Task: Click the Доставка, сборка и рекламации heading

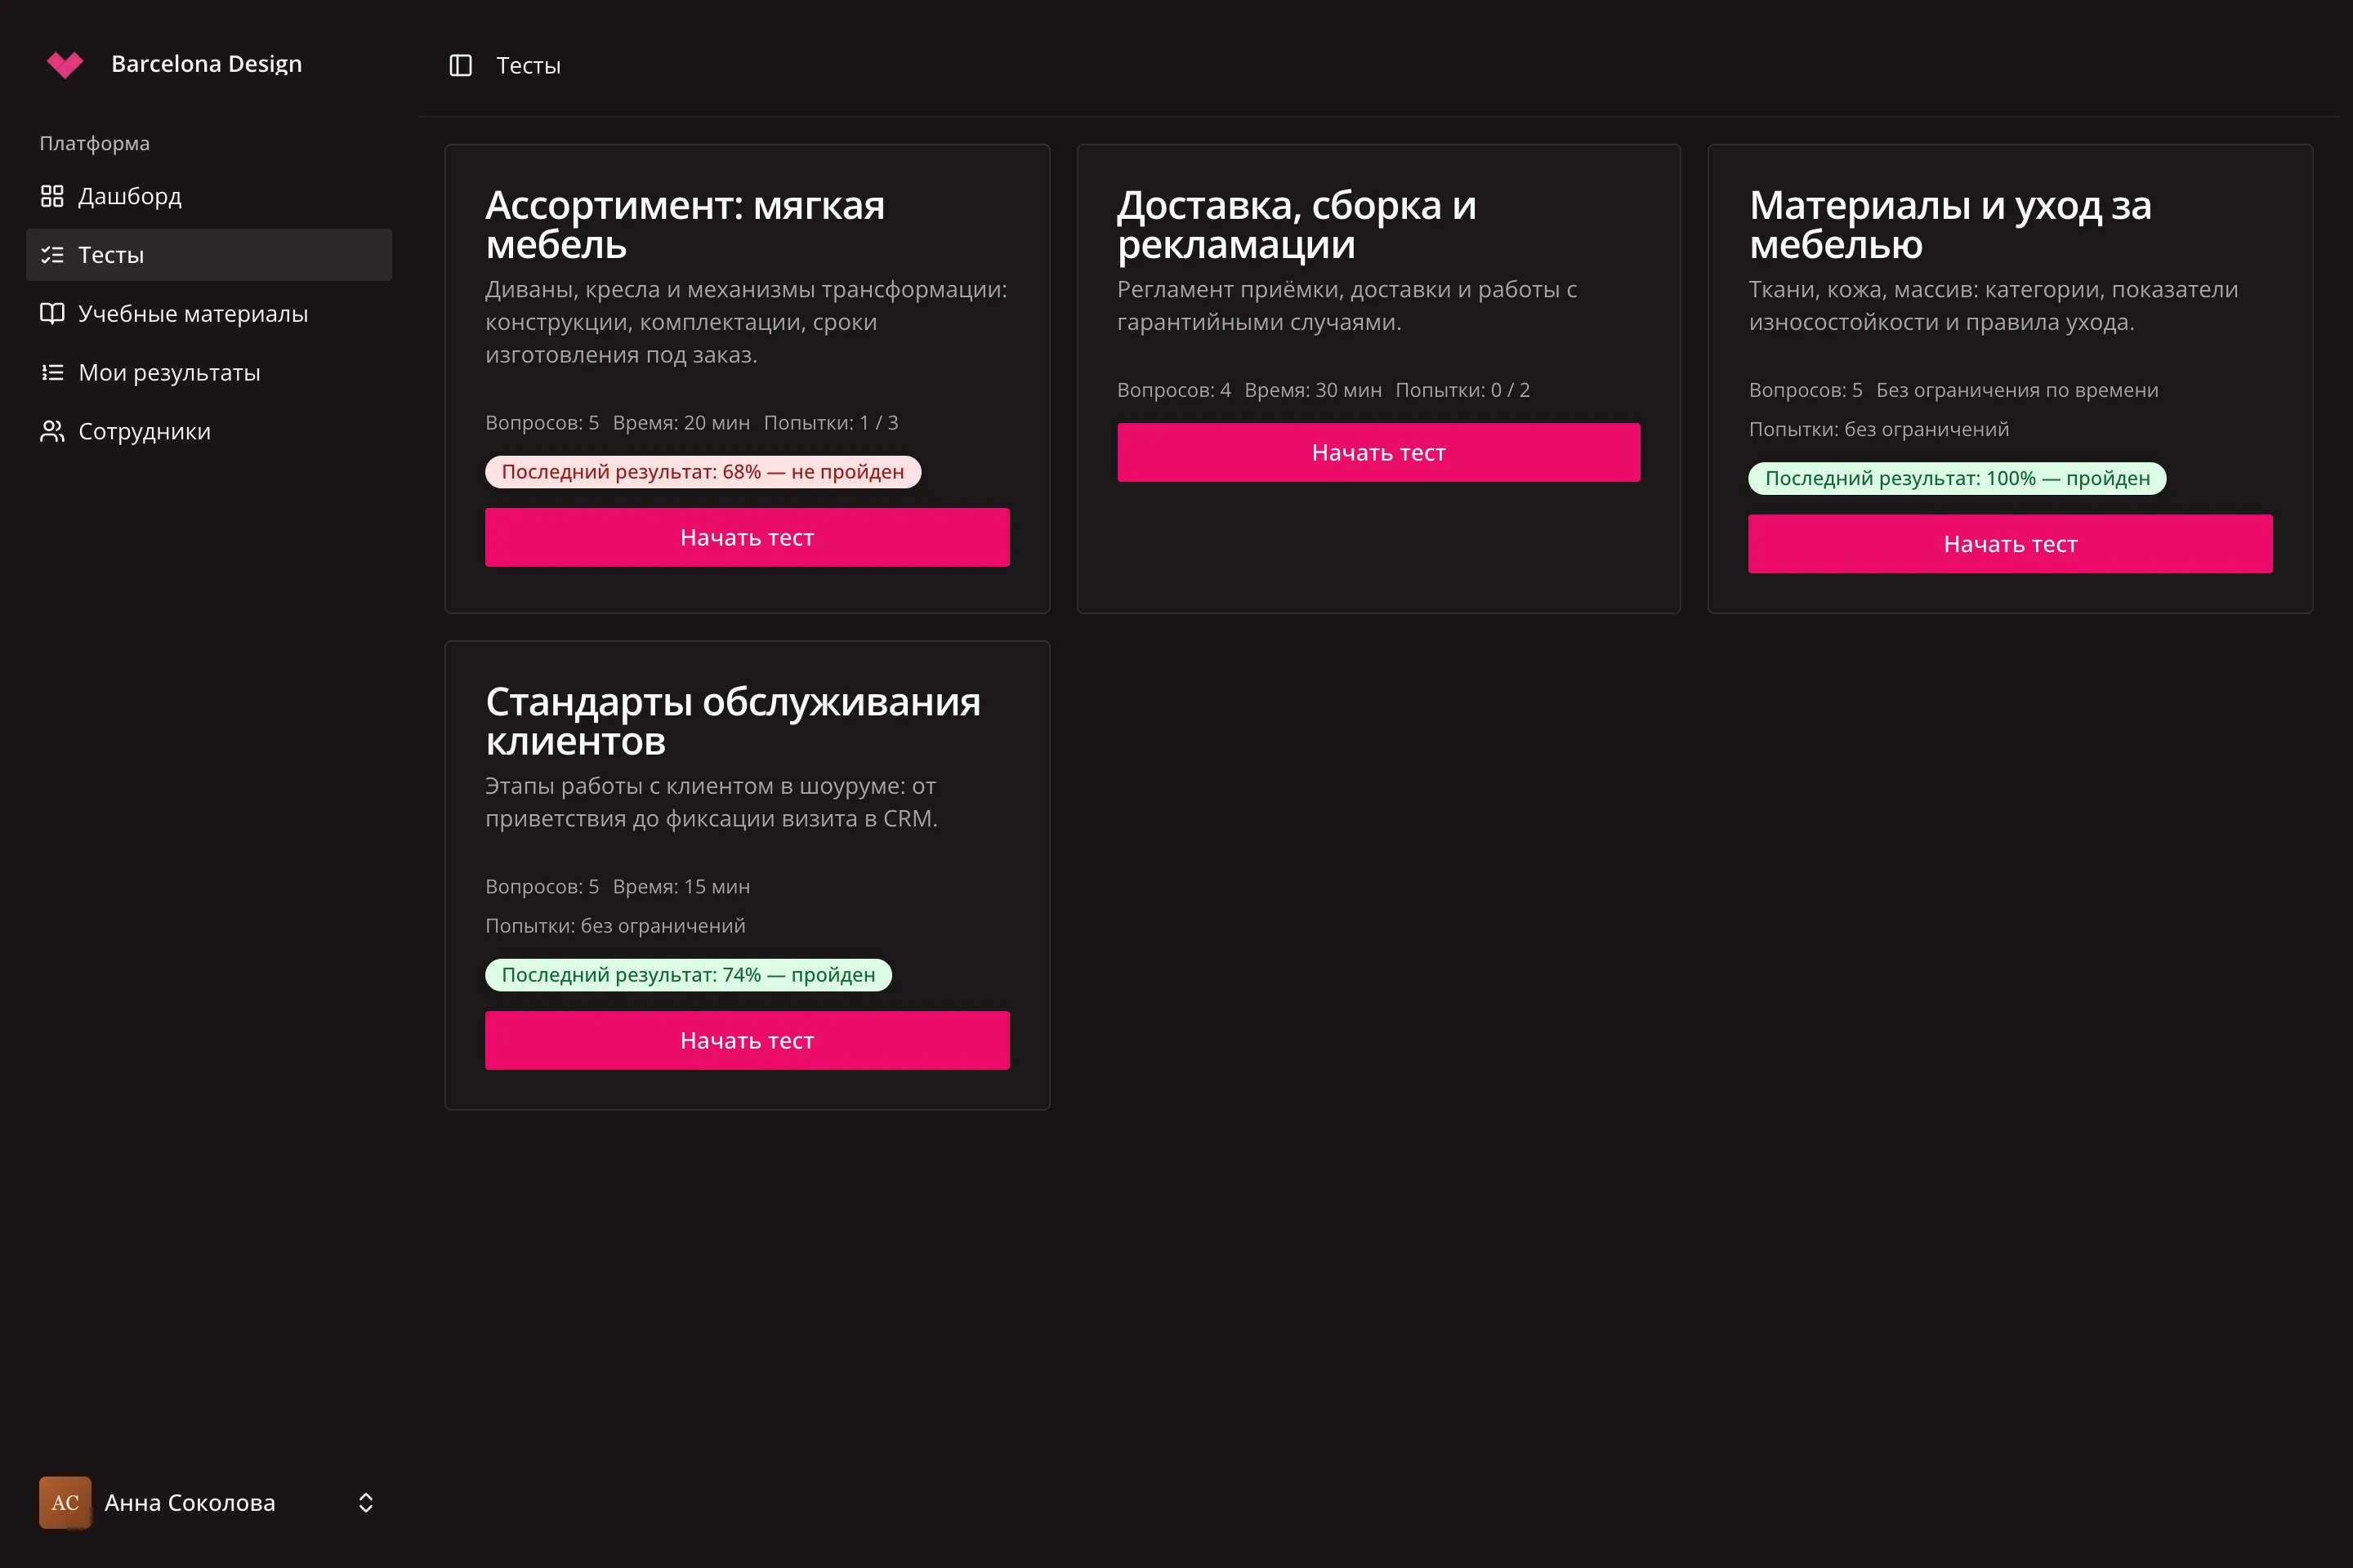Action: click(1297, 225)
